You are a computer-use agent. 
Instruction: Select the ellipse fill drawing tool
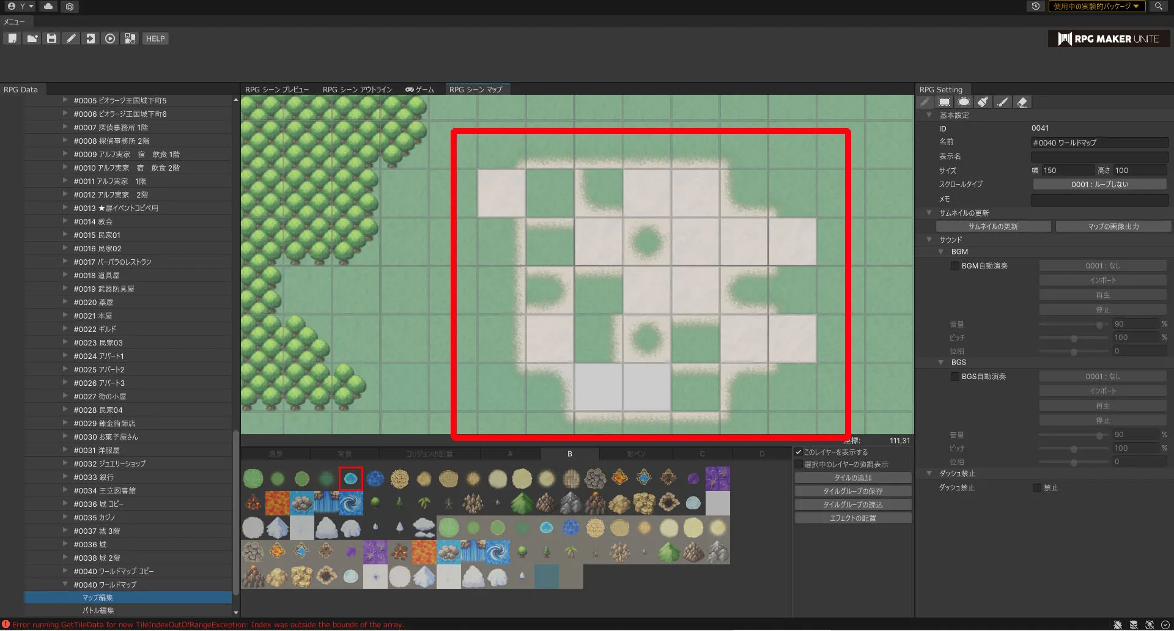coord(964,102)
